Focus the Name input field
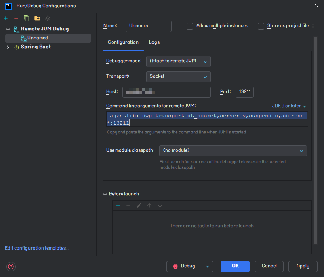Image resolution: width=324 pixels, height=277 pixels. pos(149,26)
